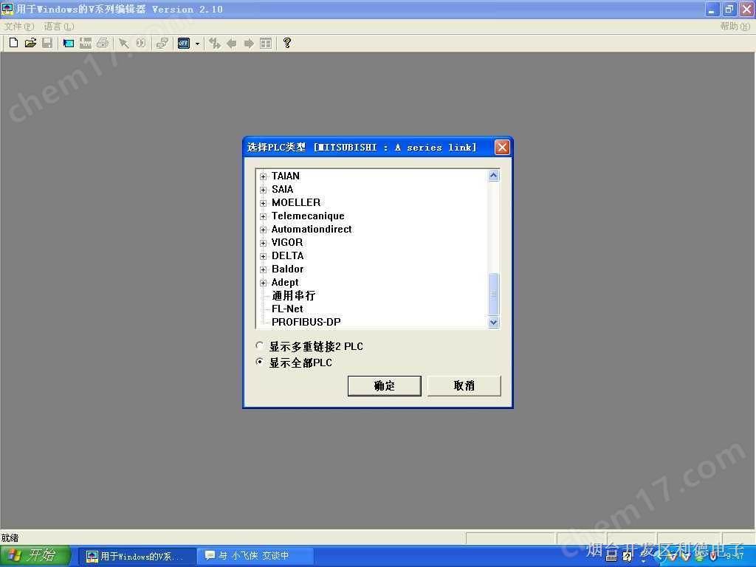Expand the TAIAN tree node
Screen dimensions: 756x567
click(263, 176)
